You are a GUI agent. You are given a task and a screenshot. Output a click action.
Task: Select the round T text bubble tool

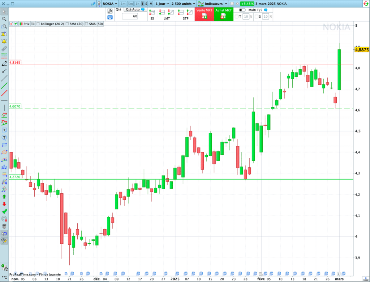[x=4, y=138]
